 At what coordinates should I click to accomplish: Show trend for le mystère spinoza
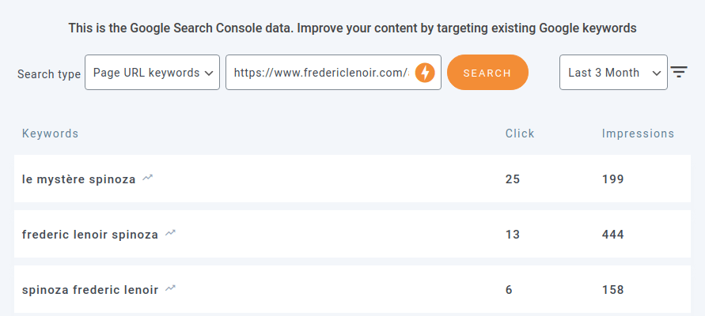point(147,179)
